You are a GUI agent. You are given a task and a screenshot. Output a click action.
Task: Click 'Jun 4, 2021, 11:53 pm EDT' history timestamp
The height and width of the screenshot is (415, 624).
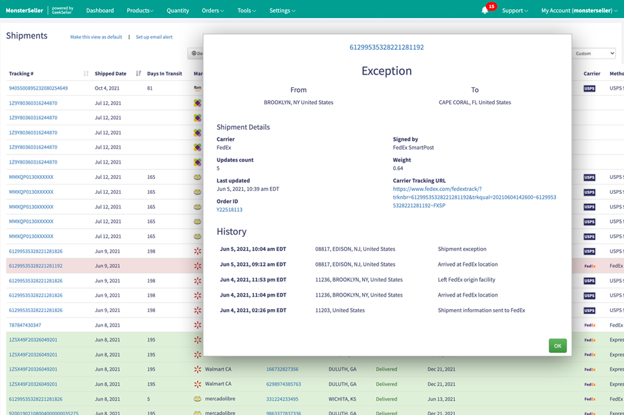point(253,279)
